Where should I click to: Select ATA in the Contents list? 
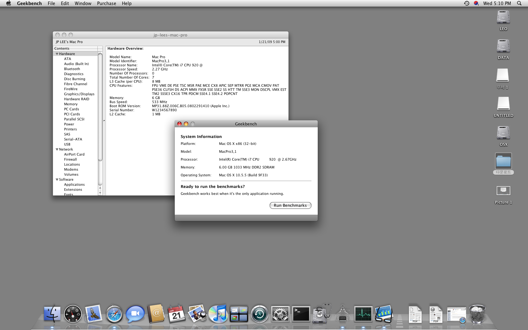click(x=68, y=59)
